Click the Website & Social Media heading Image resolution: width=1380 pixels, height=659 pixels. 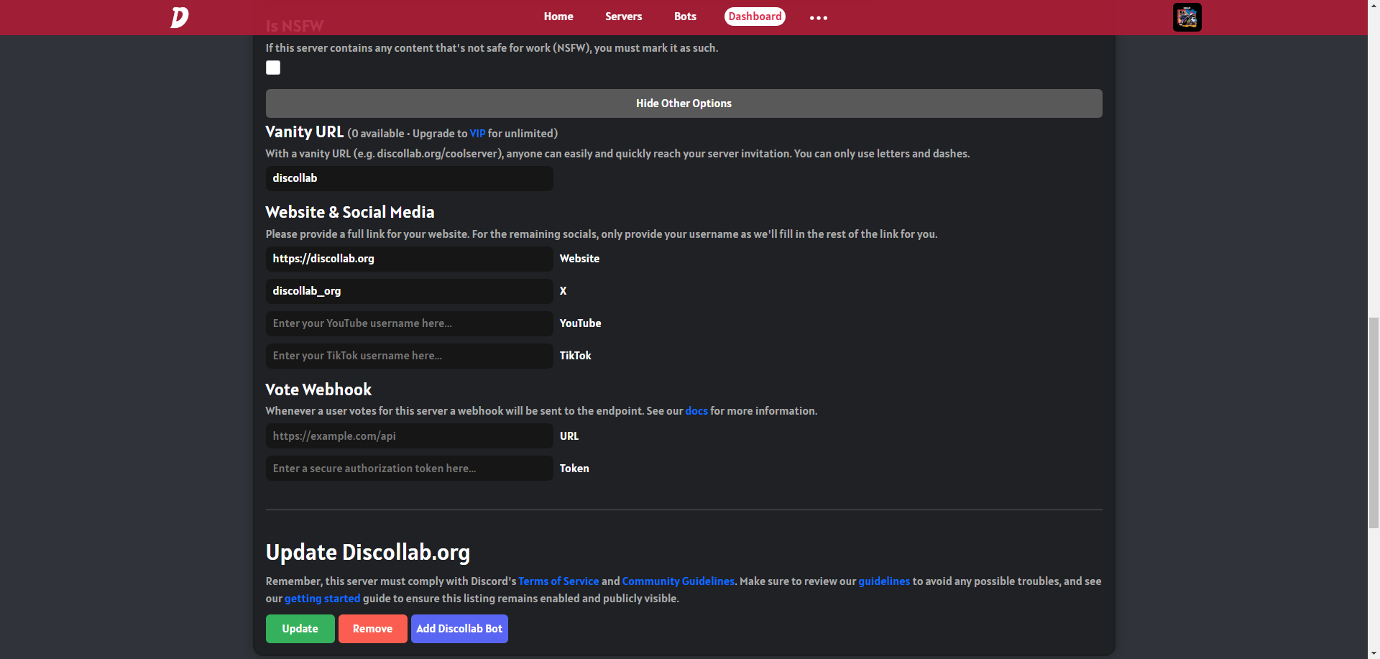point(350,213)
